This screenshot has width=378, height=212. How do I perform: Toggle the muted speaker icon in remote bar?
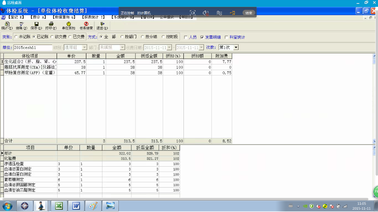206,13
